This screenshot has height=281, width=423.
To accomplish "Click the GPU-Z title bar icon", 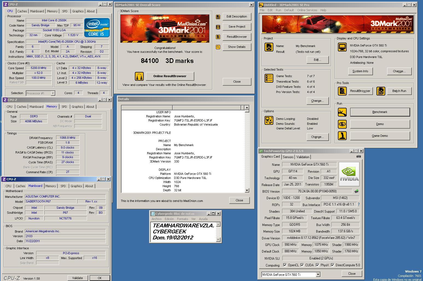I will tap(261, 151).
